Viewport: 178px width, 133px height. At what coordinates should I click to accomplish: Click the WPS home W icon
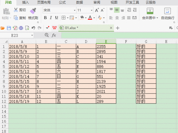click(x=54, y=28)
